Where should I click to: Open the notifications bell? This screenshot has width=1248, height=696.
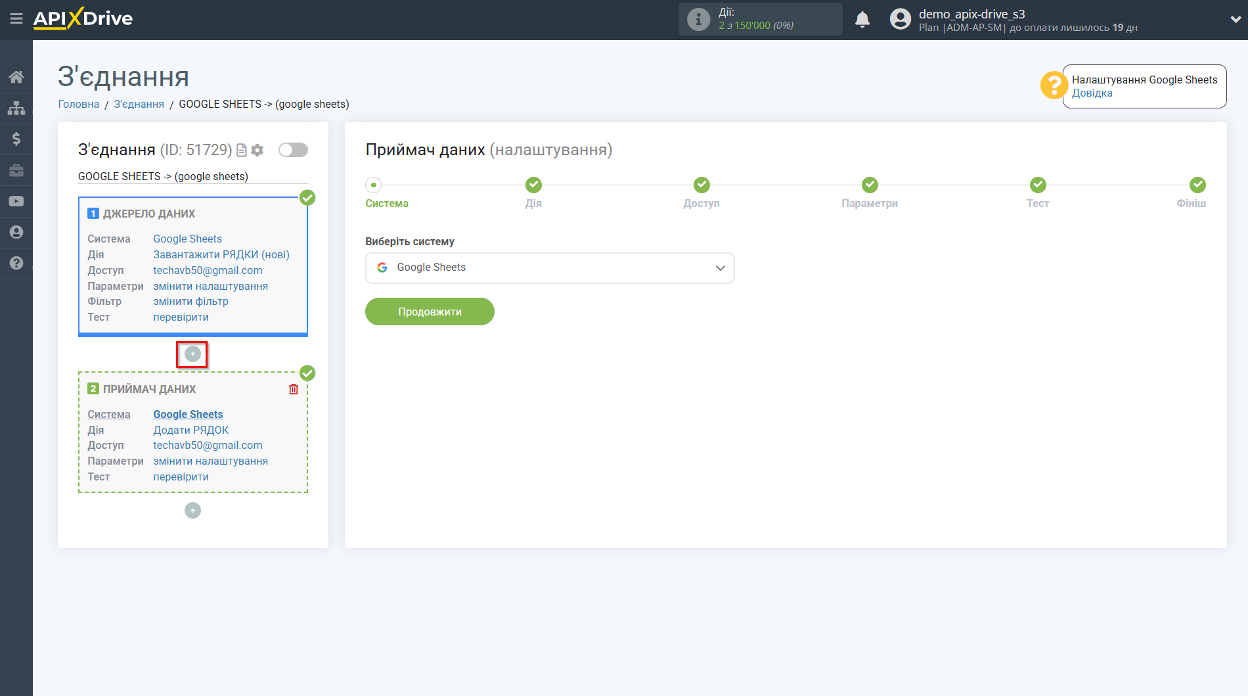[862, 19]
